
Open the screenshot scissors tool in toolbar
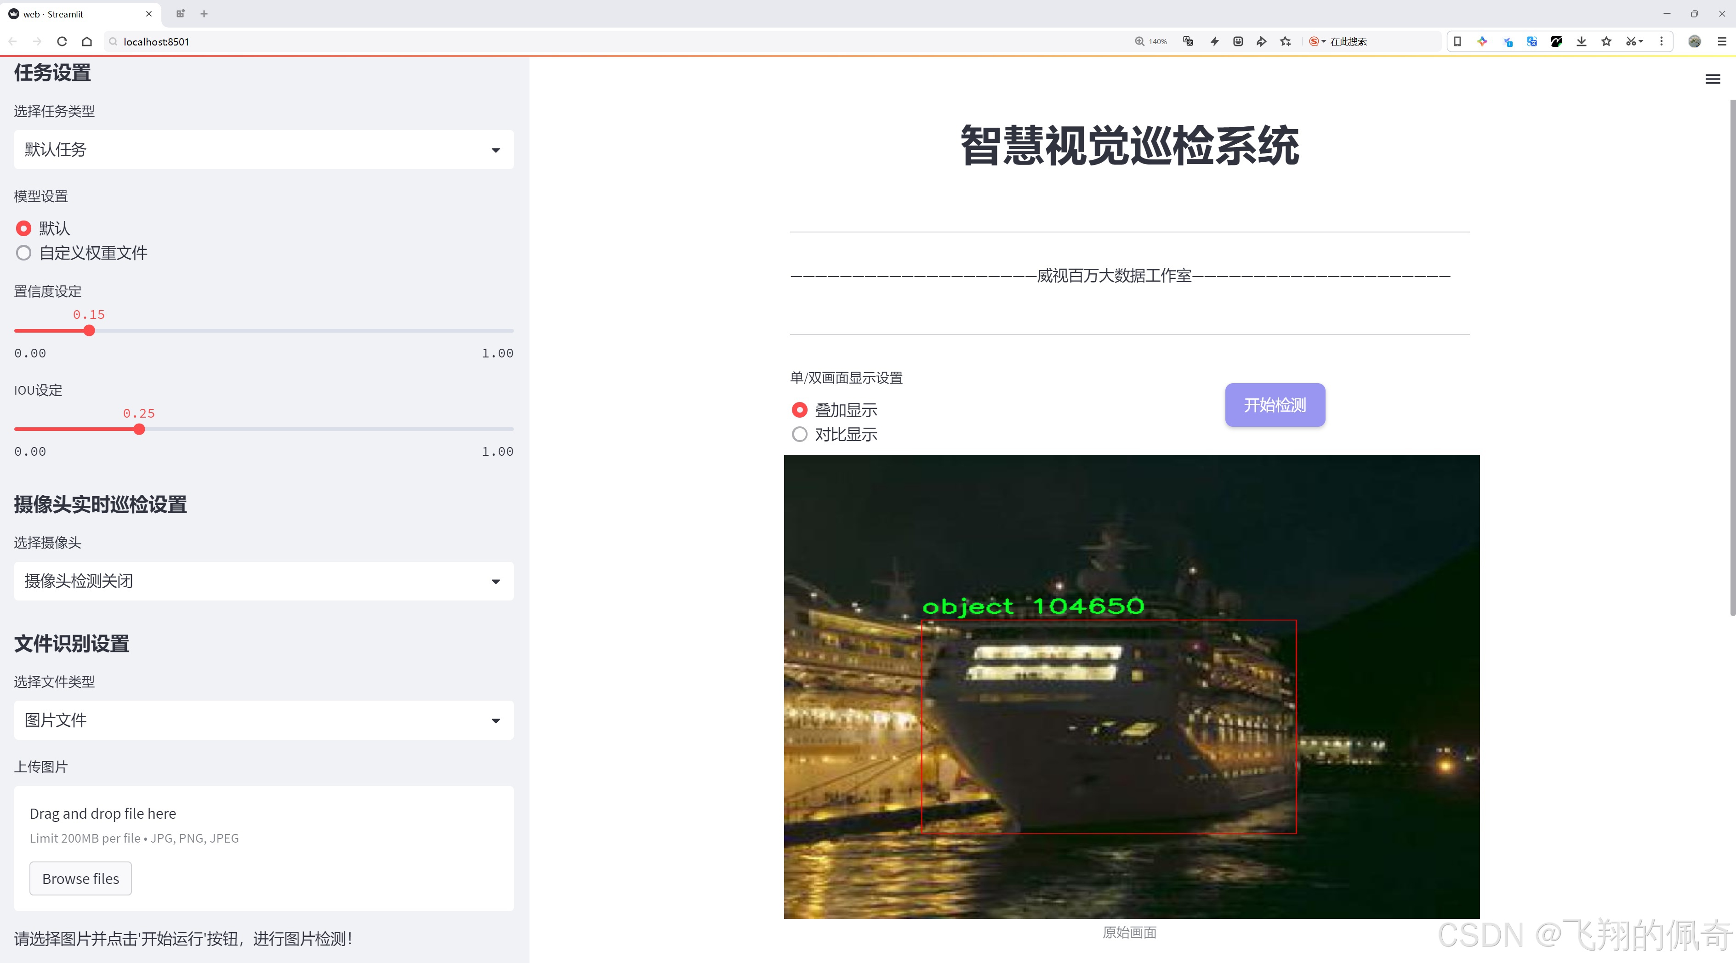coord(1633,41)
